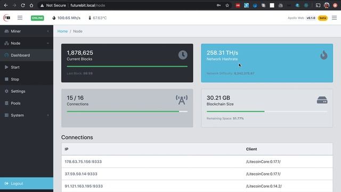Click the ONLINE status badge
Viewport: 341px width, 192px height.
coord(37,18)
